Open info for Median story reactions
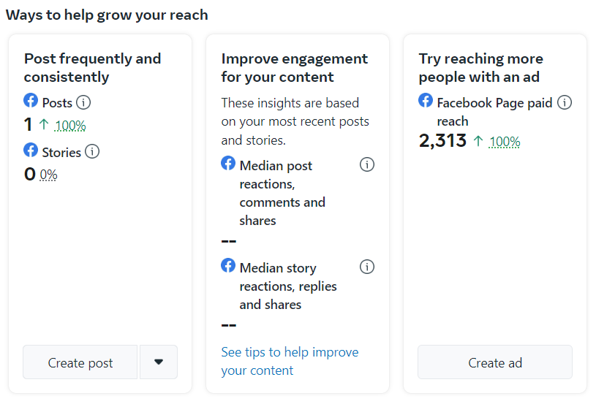 367,267
